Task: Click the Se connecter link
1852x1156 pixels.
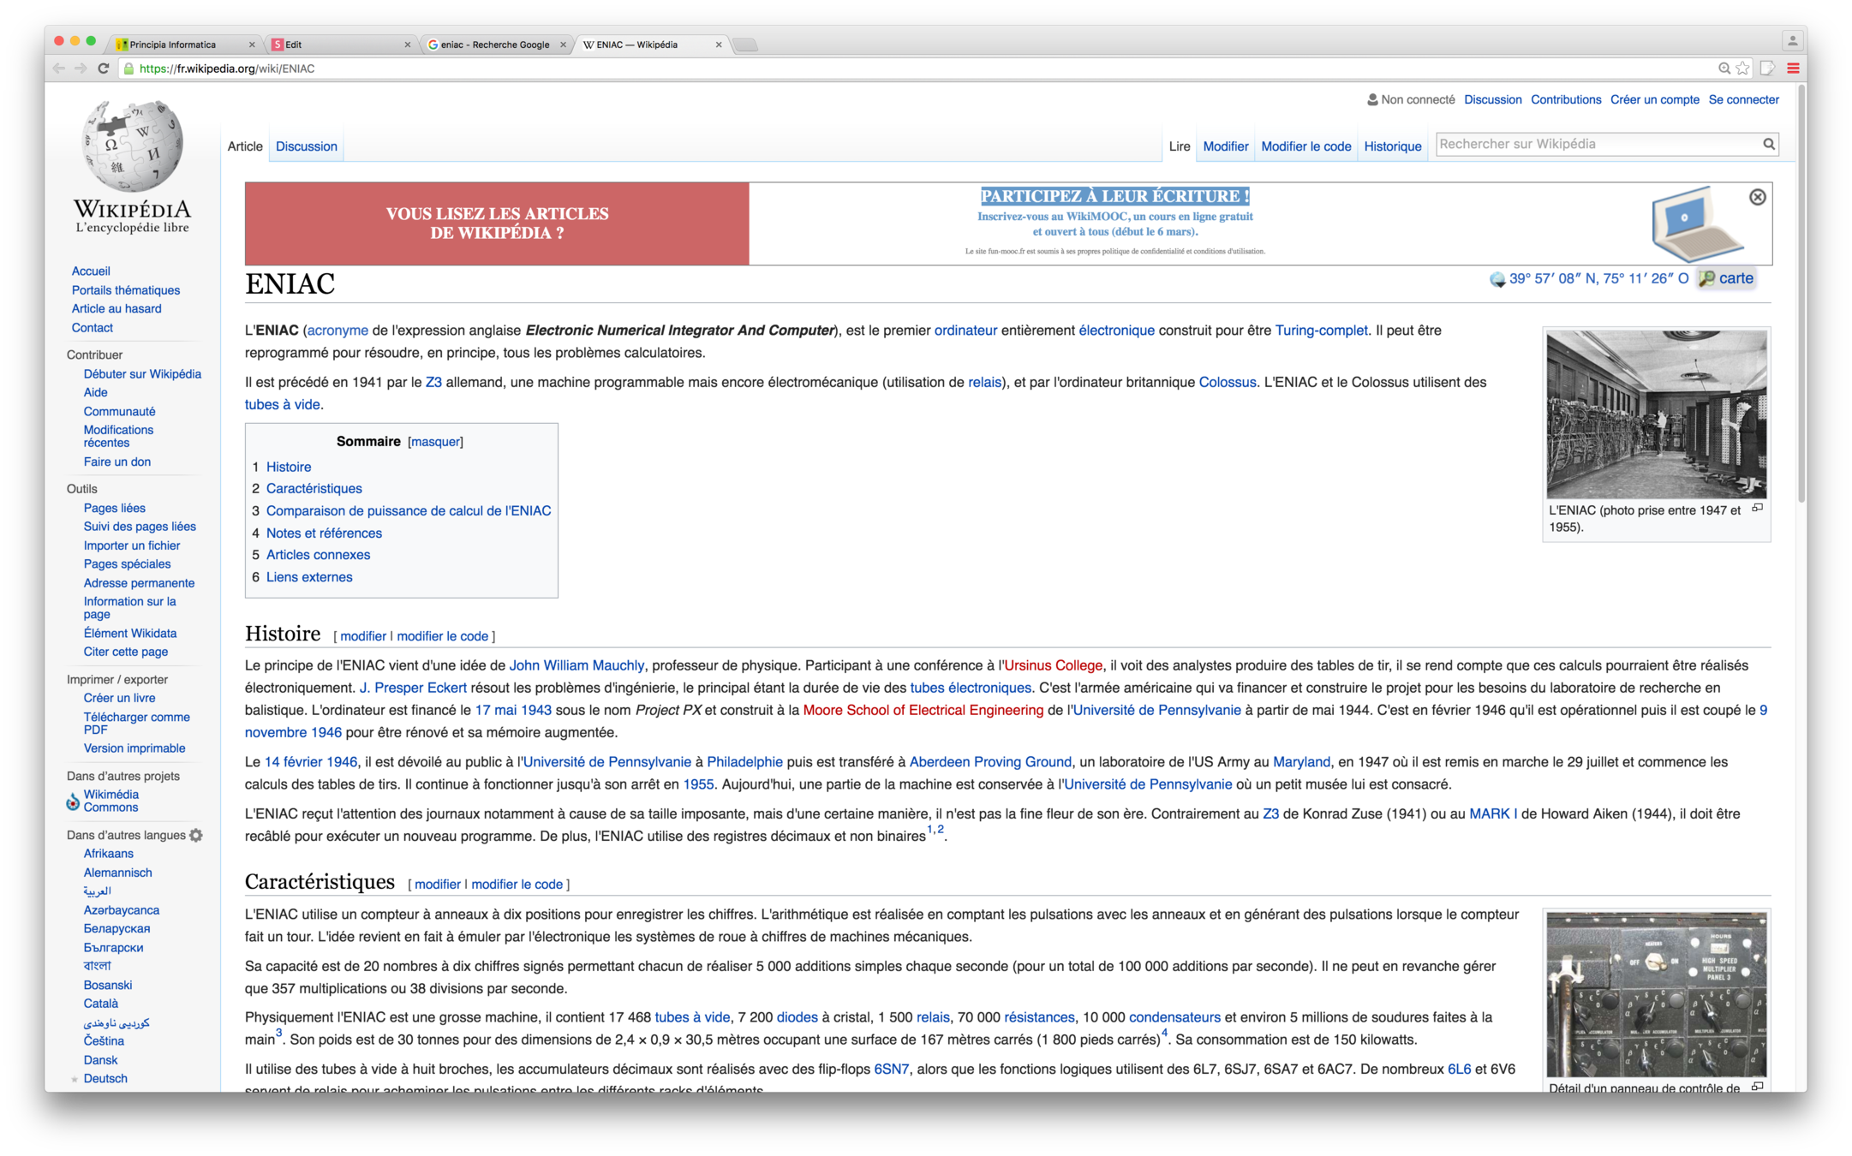Action: (x=1743, y=99)
